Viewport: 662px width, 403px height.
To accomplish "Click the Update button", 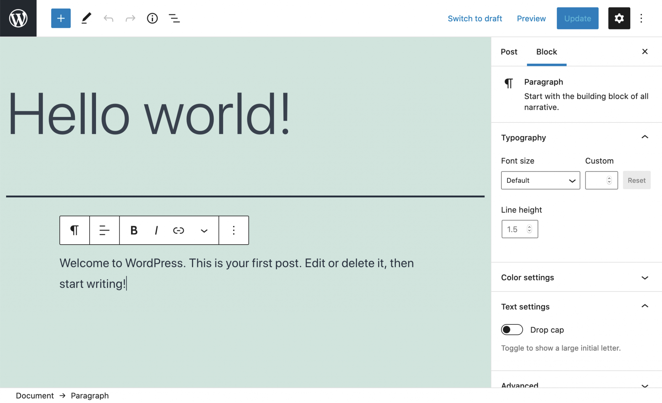I will [577, 18].
